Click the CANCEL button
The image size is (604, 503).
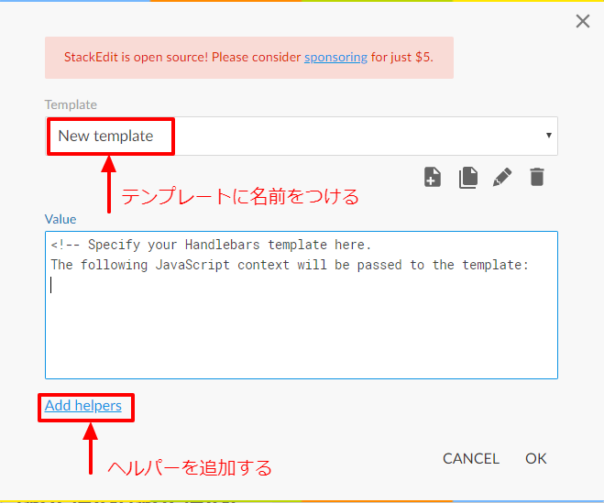(471, 458)
